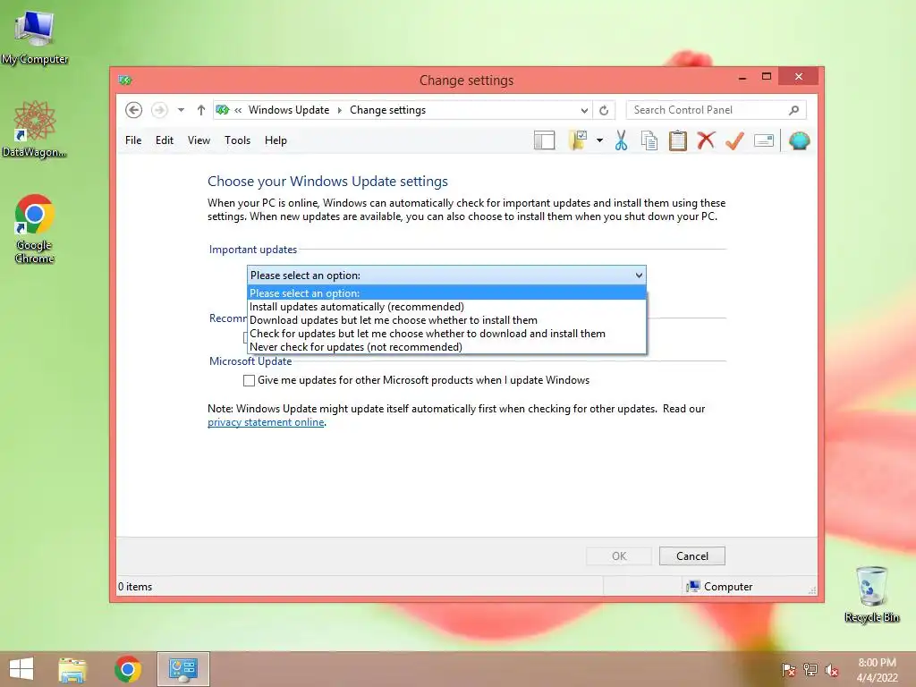Choose Never check for updates option
The height and width of the screenshot is (687, 916).
tap(447, 347)
